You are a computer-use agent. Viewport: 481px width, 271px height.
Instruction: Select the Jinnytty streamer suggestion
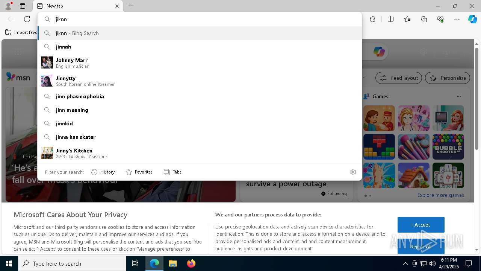200,81
